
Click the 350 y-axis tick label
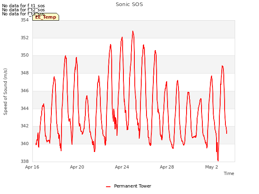[25, 55]
